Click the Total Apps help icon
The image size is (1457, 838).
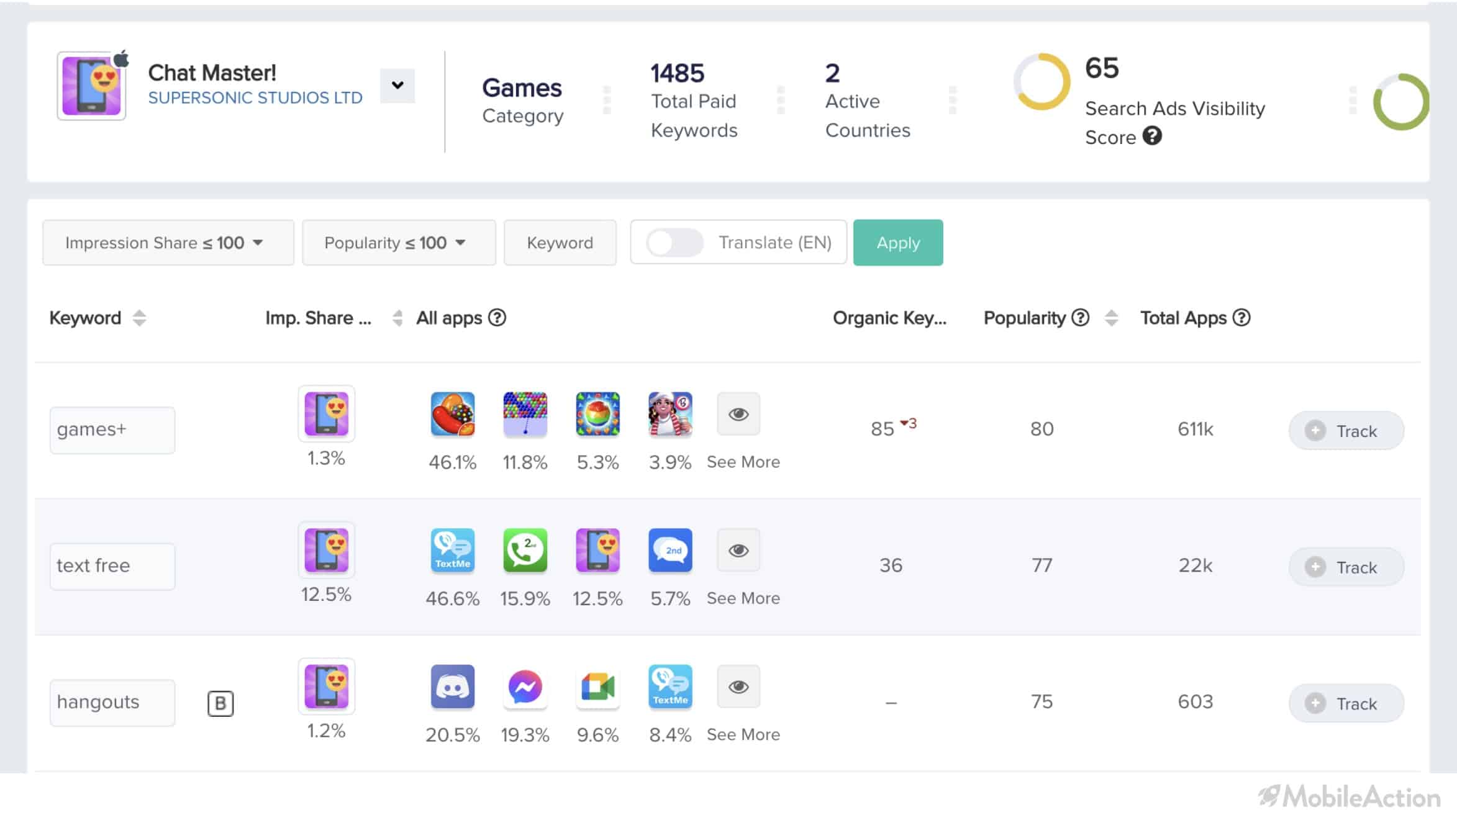[1241, 318]
